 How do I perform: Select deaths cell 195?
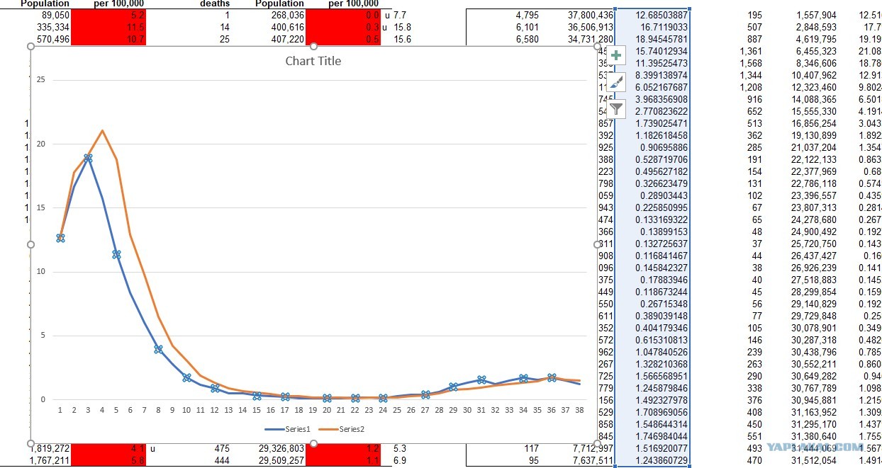click(x=754, y=15)
